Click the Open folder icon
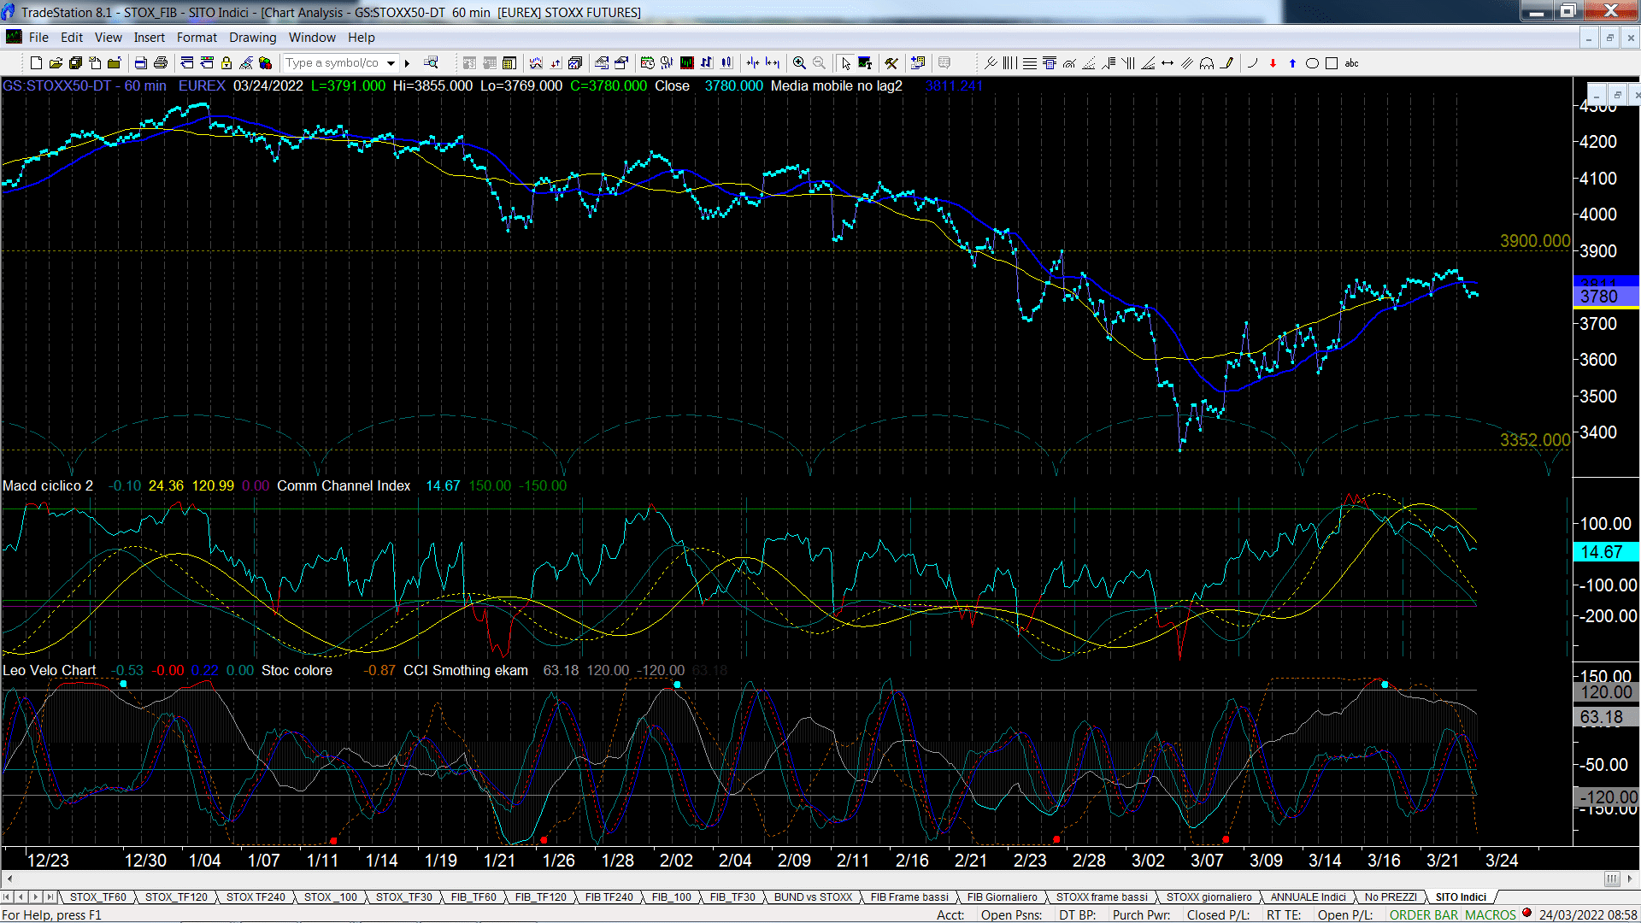The width and height of the screenshot is (1641, 923). [56, 62]
